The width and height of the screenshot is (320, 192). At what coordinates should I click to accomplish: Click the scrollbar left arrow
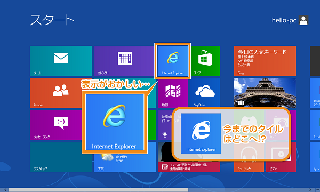tap(5, 190)
